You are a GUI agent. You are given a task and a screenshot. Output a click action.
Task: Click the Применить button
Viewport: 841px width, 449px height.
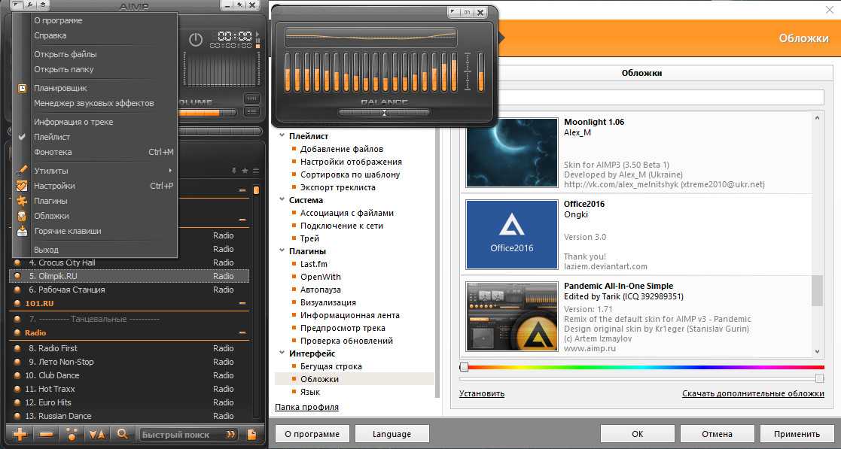pyautogui.click(x=797, y=434)
